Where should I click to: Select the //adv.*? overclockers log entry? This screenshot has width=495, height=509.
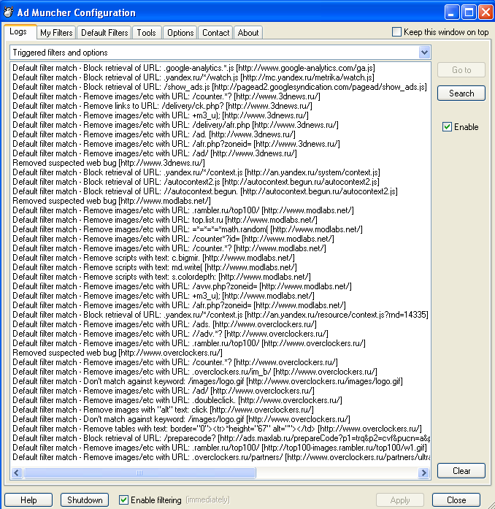(x=170, y=334)
